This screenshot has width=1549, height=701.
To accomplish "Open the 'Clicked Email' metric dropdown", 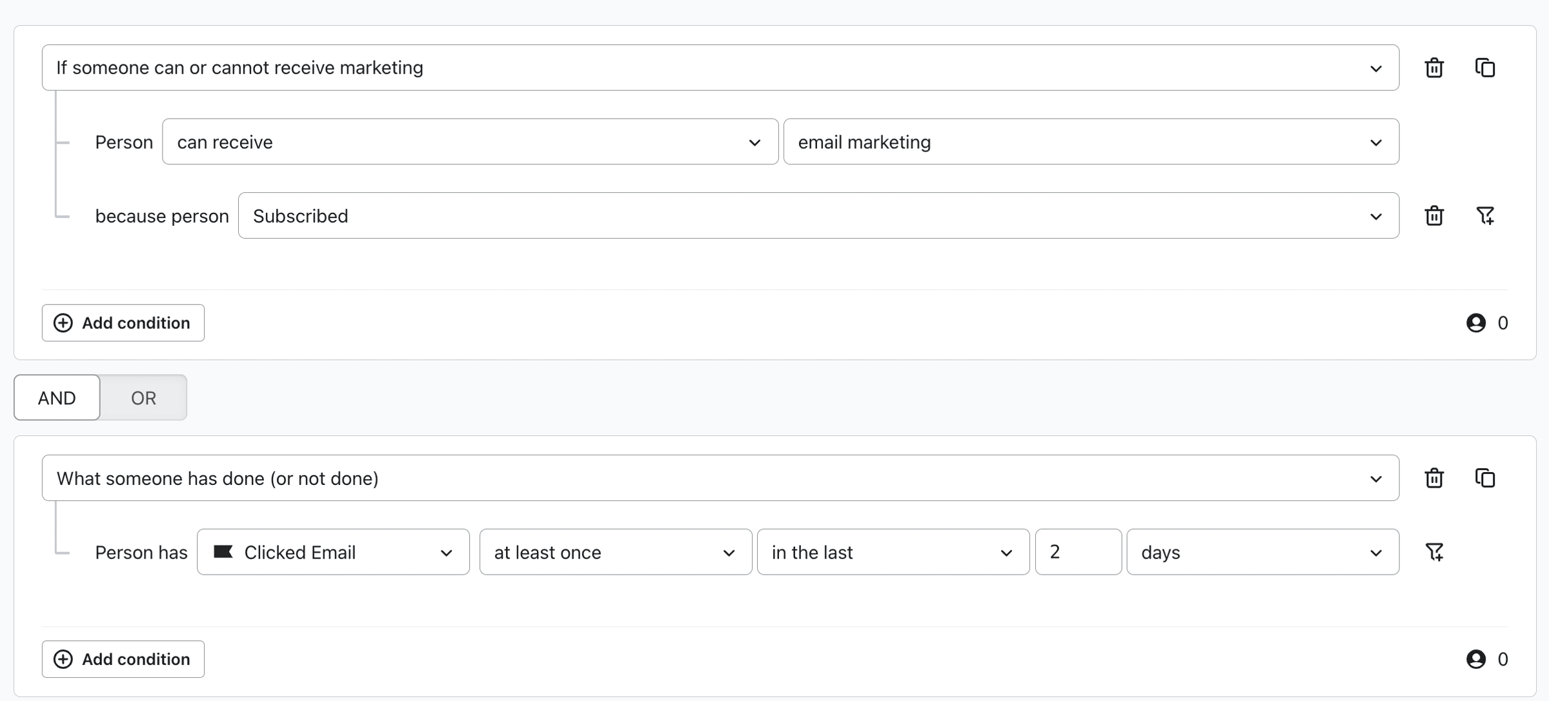I will point(332,552).
